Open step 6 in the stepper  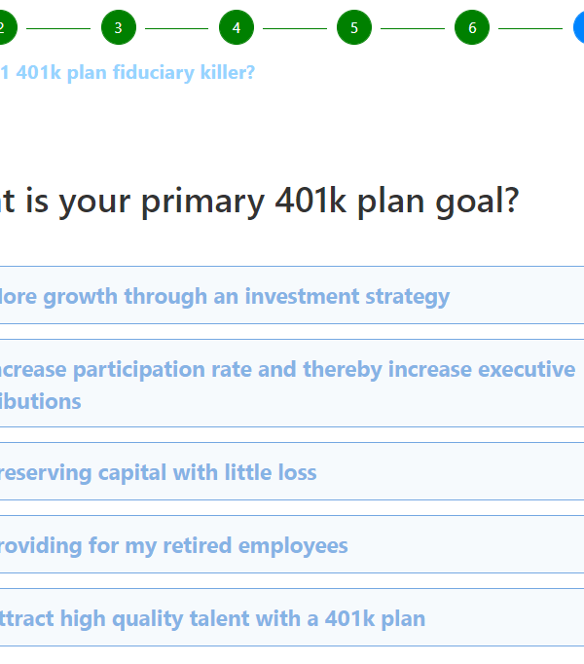[472, 27]
